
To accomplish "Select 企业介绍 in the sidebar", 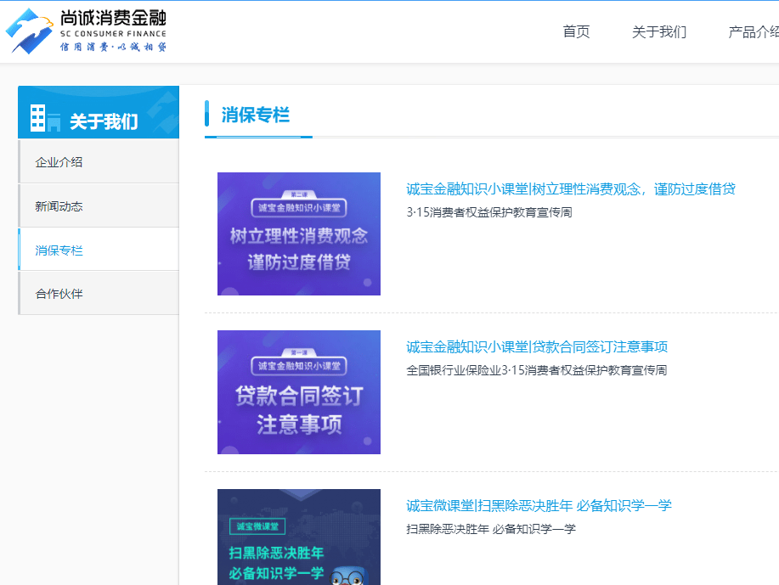I will (99, 162).
